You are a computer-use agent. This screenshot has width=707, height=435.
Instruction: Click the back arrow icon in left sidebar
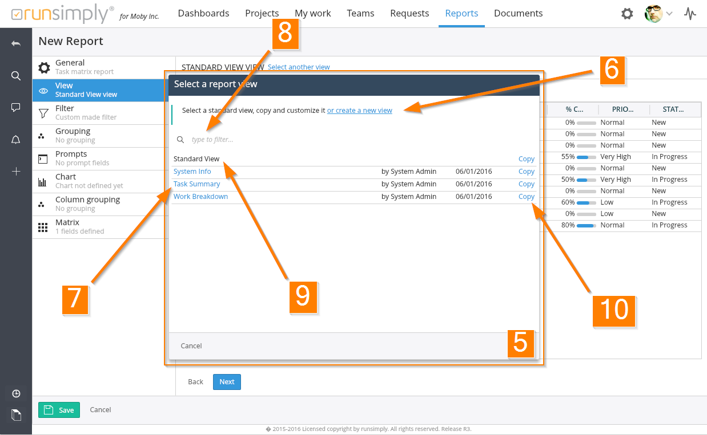pyautogui.click(x=16, y=44)
